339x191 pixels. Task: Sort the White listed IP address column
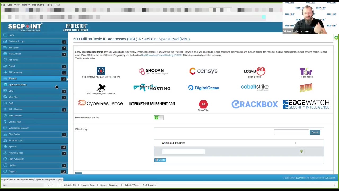[x=295, y=143]
